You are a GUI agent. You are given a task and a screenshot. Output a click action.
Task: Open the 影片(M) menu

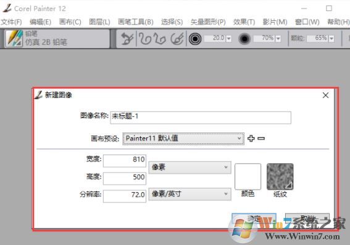(x=275, y=22)
